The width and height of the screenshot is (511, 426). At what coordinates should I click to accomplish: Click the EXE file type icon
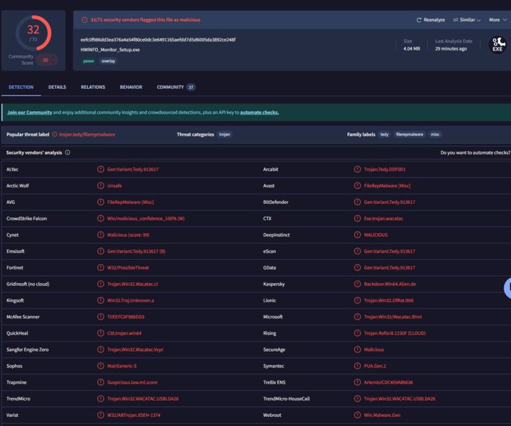[498, 44]
